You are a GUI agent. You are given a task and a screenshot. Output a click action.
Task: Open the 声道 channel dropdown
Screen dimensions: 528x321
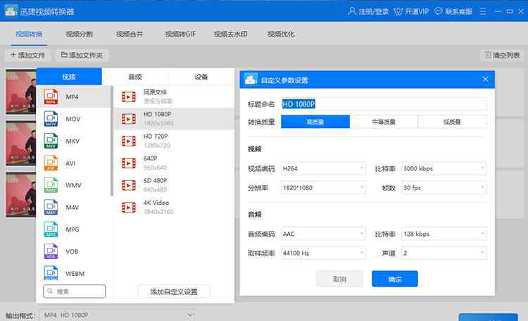(x=444, y=253)
